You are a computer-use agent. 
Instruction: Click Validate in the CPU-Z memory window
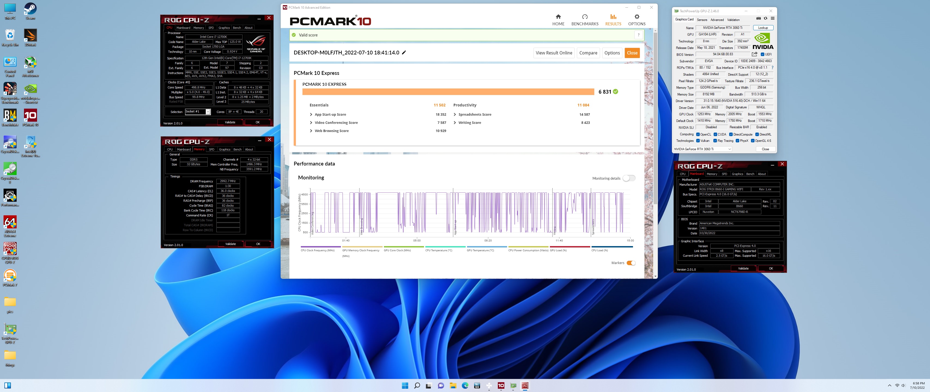[x=230, y=244]
